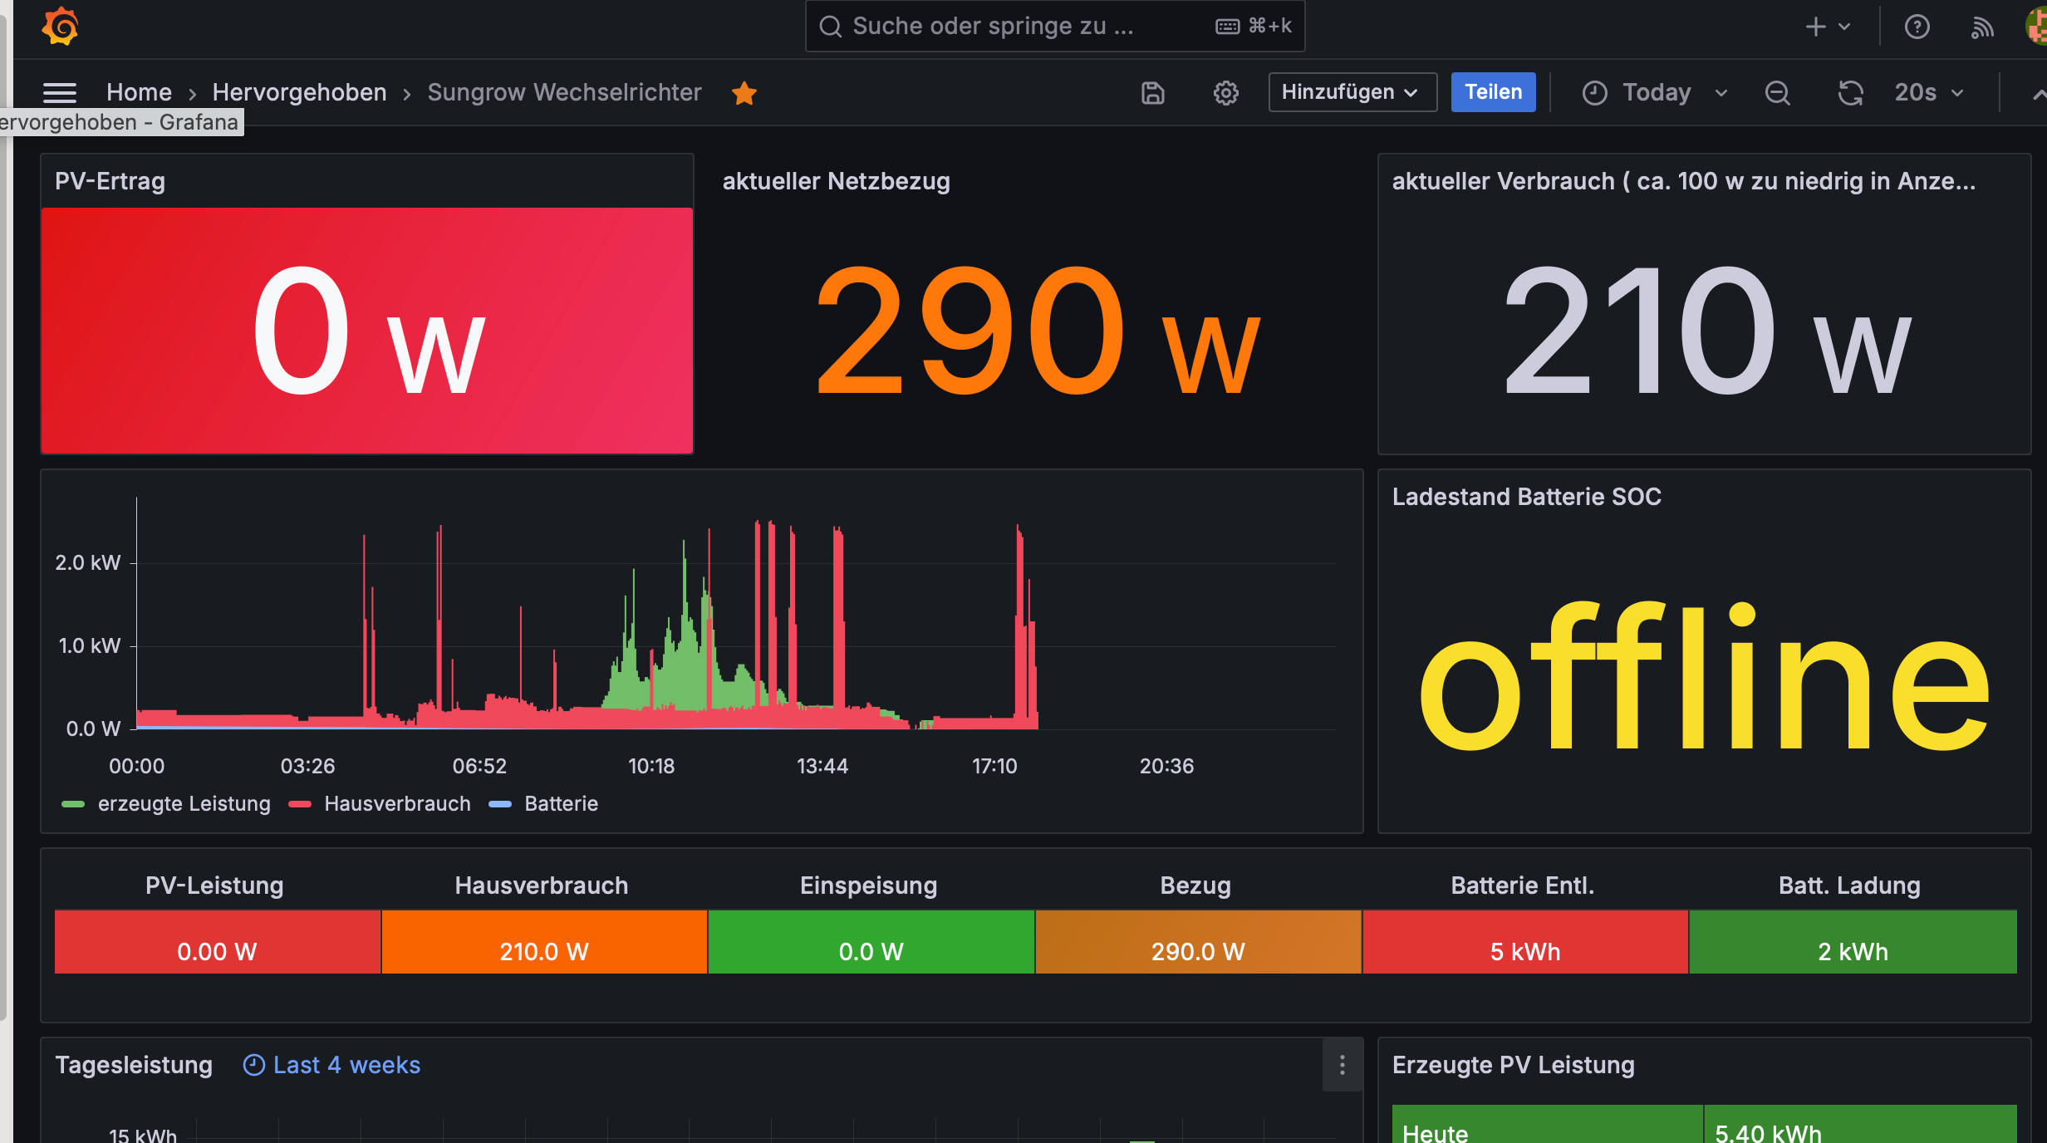Open the hamburger navigation menu

(60, 92)
